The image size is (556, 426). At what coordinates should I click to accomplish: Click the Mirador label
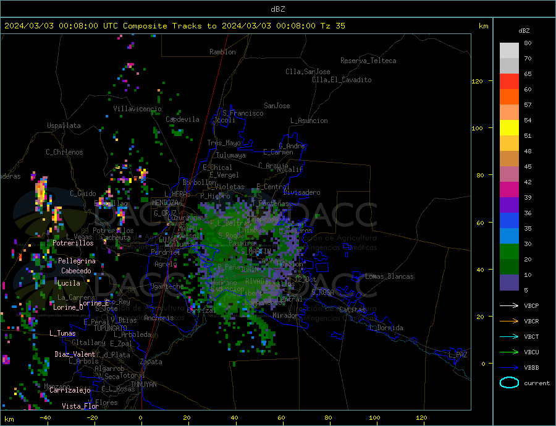(285, 315)
